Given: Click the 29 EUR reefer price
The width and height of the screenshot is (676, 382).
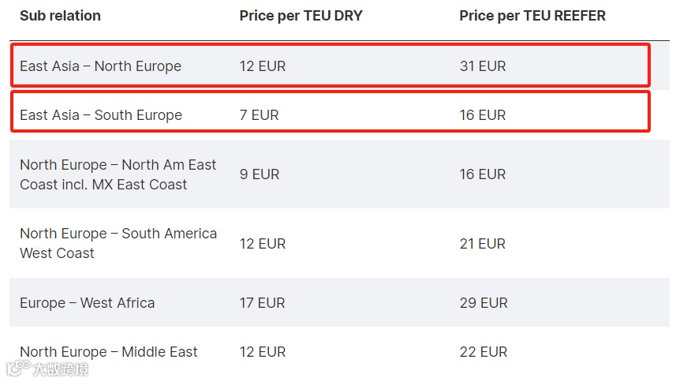Looking at the screenshot, I should (484, 302).
